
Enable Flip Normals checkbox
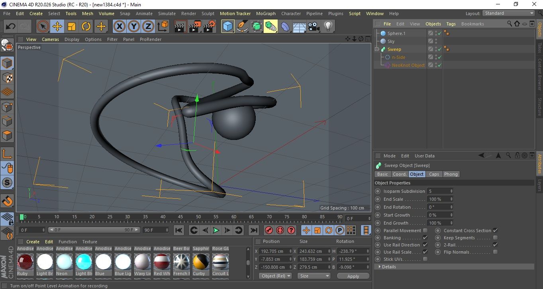click(495, 252)
